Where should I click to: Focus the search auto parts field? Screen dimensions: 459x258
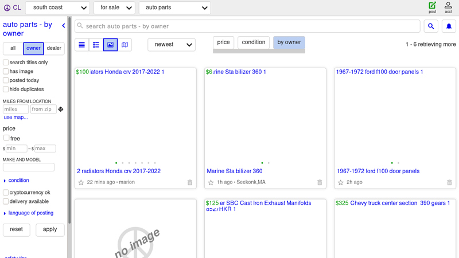(248, 26)
